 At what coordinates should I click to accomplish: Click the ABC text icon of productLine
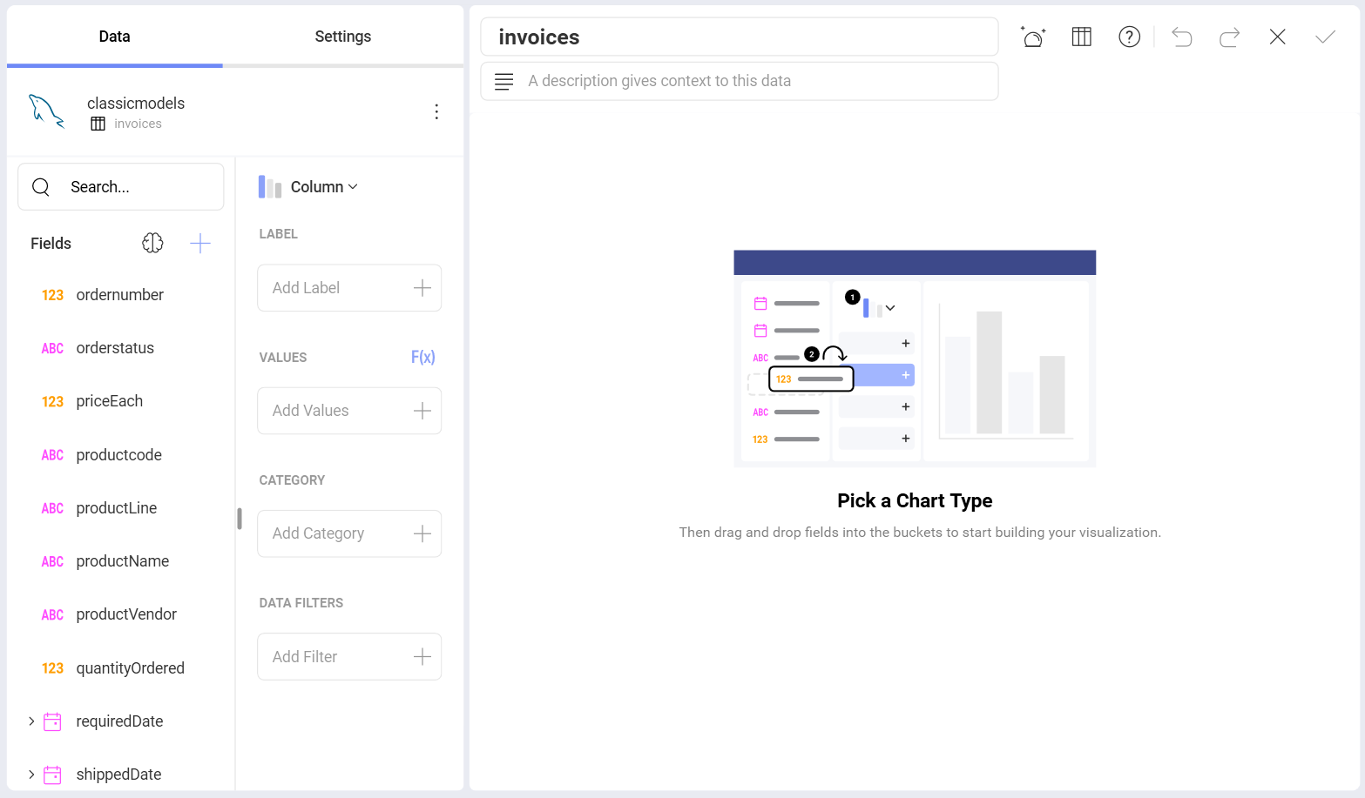point(52,509)
